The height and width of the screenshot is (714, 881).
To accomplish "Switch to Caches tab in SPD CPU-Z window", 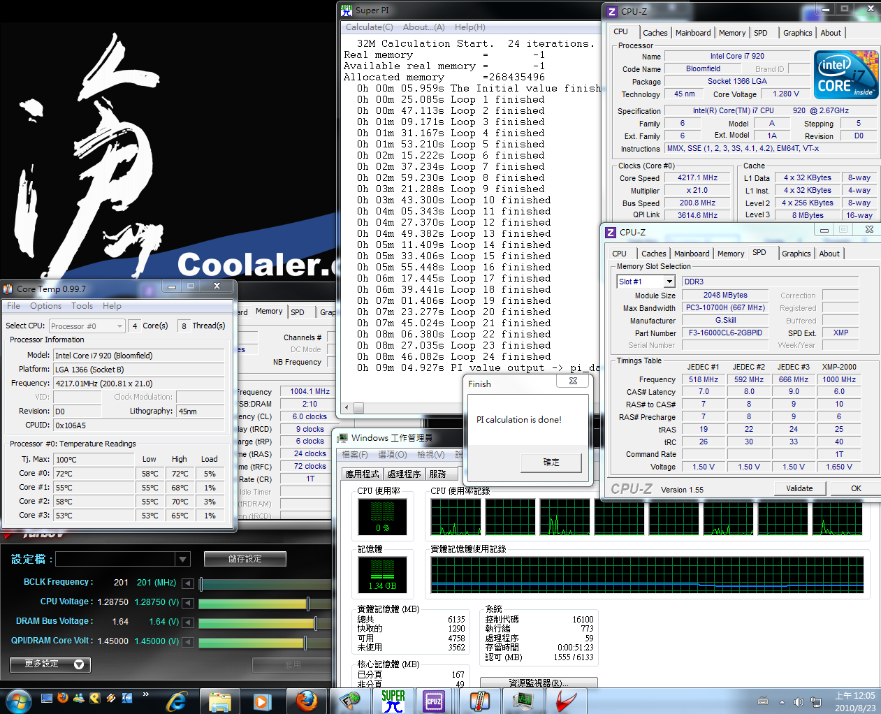I will 654,254.
